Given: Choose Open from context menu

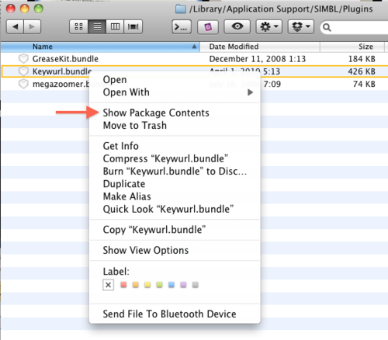Looking at the screenshot, I should tap(175, 80).
